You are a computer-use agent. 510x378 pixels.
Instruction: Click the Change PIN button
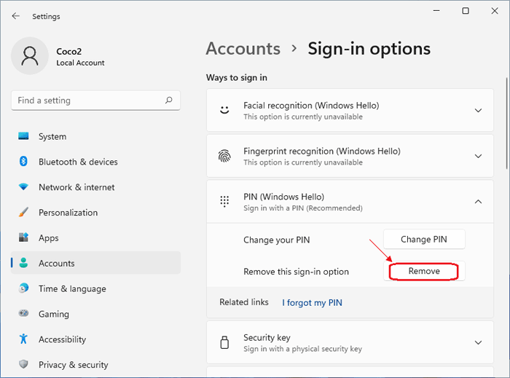point(424,239)
